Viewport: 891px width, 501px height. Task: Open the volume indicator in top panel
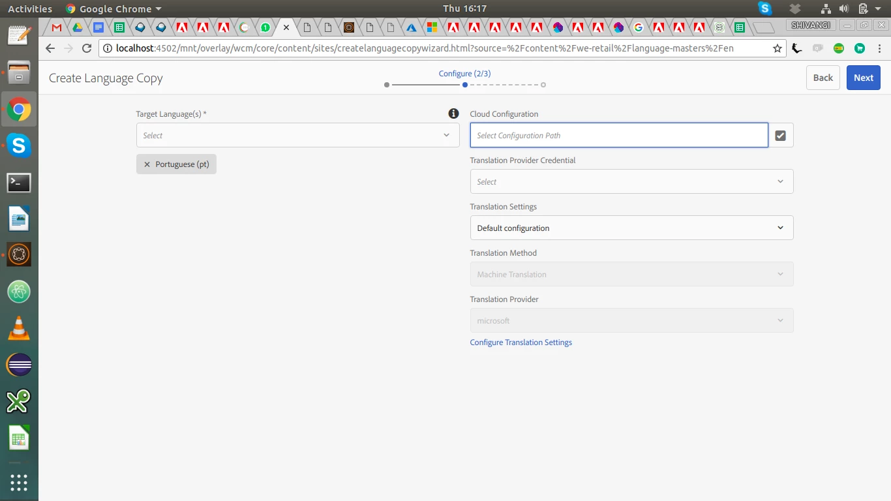844,8
